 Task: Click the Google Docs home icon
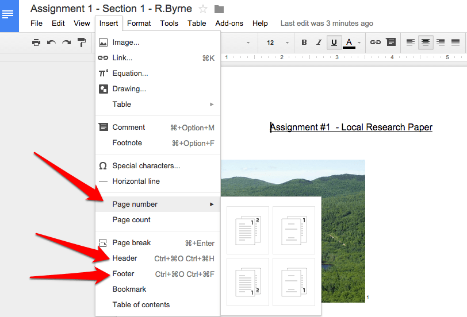click(9, 16)
